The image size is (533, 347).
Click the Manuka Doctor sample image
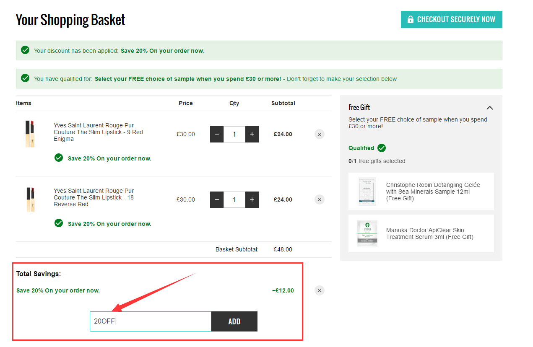pyautogui.click(x=367, y=233)
